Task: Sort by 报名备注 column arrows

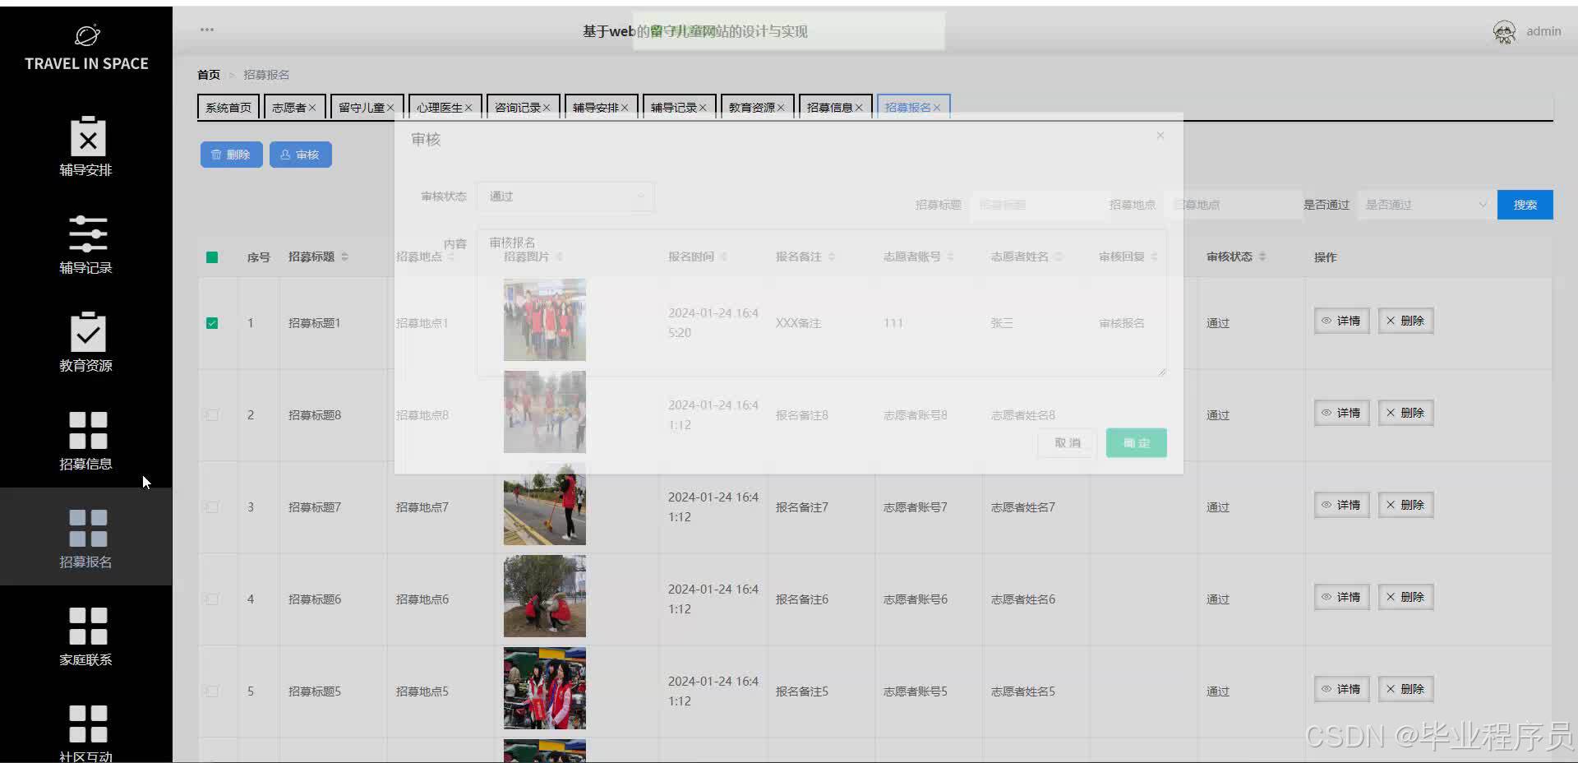Action: coord(832,257)
